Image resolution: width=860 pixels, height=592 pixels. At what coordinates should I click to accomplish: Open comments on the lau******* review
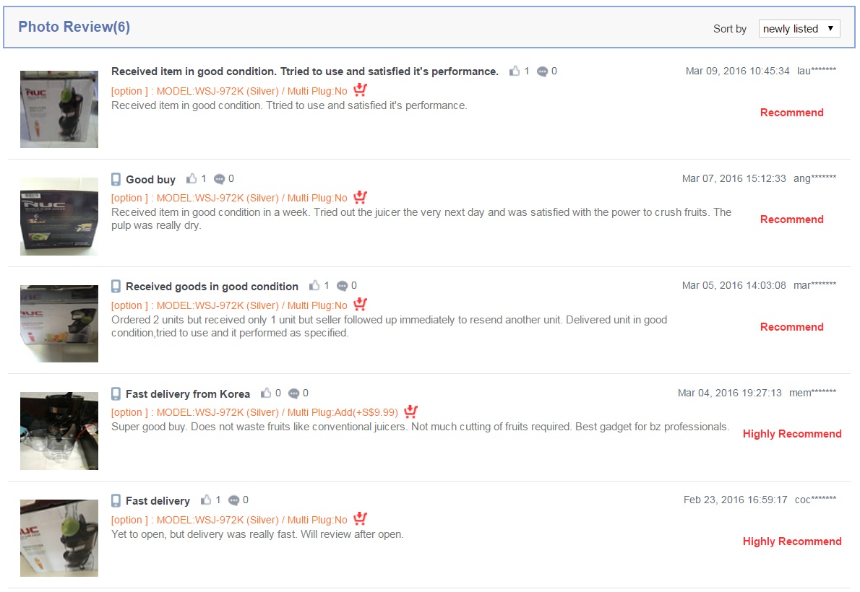pos(542,71)
